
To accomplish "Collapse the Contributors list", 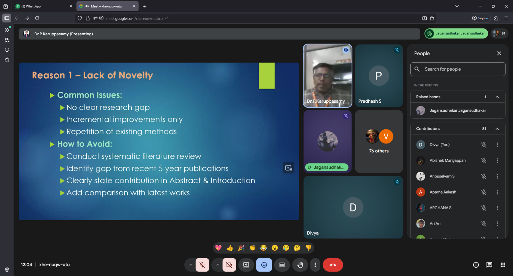I will point(497,129).
